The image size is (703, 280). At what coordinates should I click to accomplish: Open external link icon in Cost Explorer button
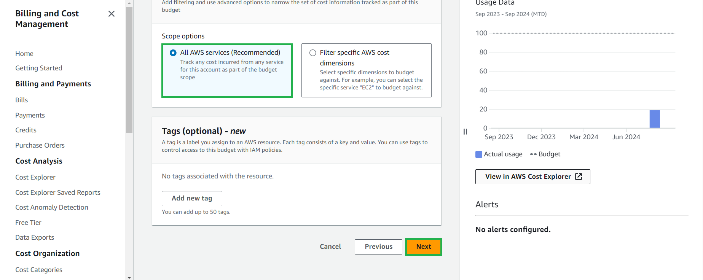pyautogui.click(x=579, y=177)
